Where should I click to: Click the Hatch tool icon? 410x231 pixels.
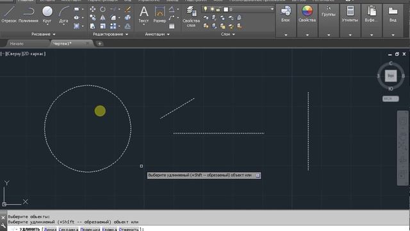(76, 26)
